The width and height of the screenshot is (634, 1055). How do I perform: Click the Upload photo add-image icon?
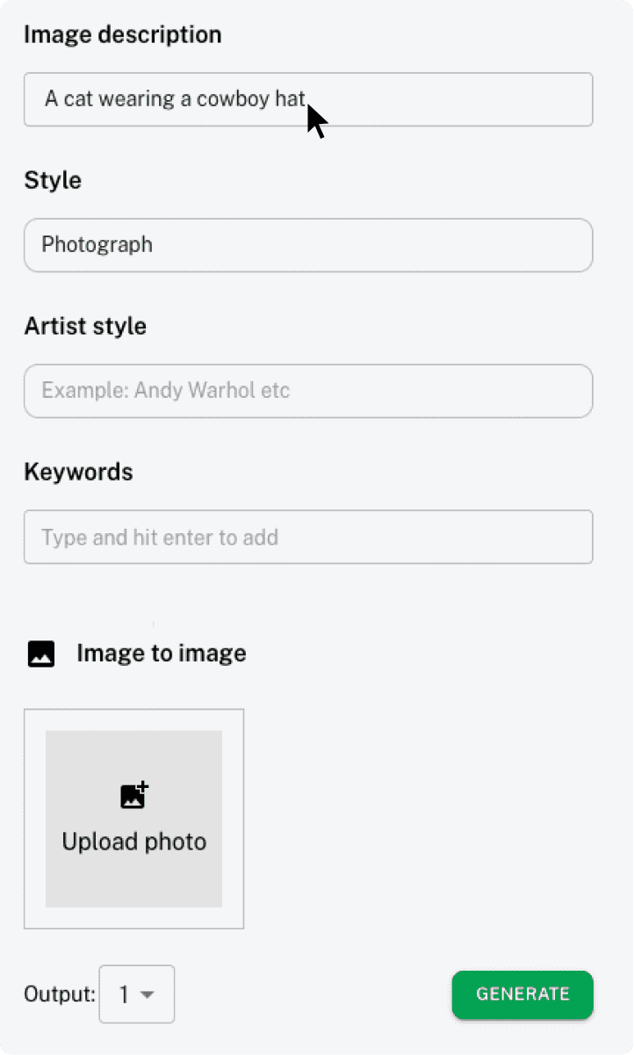133,795
